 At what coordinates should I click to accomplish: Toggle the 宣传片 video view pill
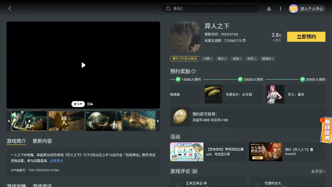pyautogui.click(x=78, y=104)
